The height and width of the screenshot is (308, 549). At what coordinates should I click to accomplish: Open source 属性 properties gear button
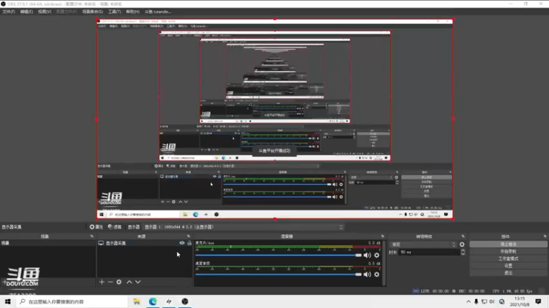click(x=96, y=227)
